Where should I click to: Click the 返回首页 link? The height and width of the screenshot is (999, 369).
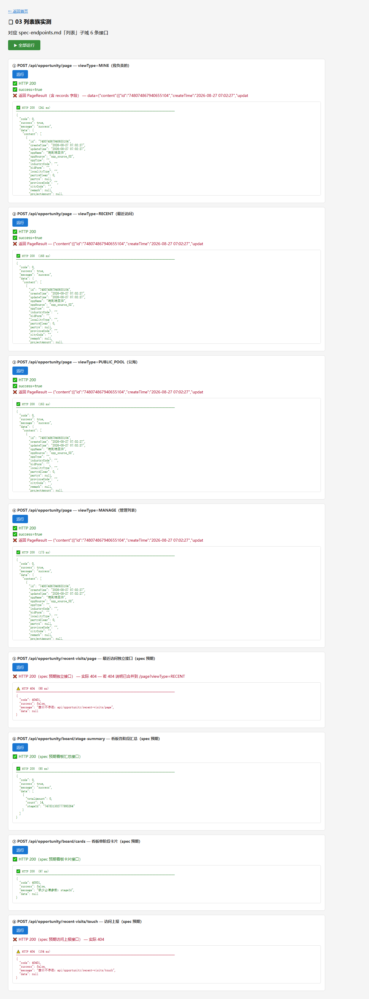(18, 11)
